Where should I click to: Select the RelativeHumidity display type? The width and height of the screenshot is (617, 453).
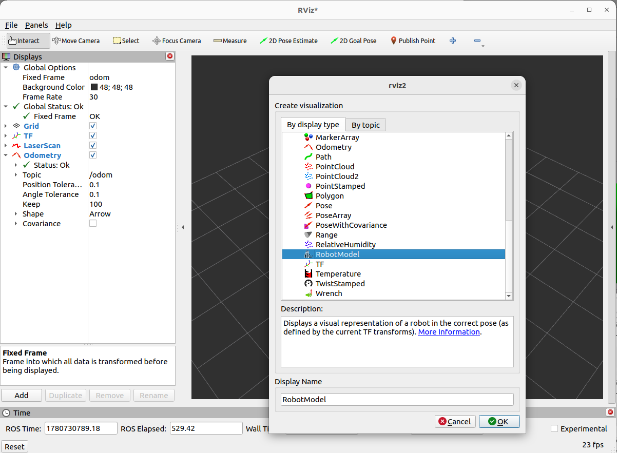345,245
